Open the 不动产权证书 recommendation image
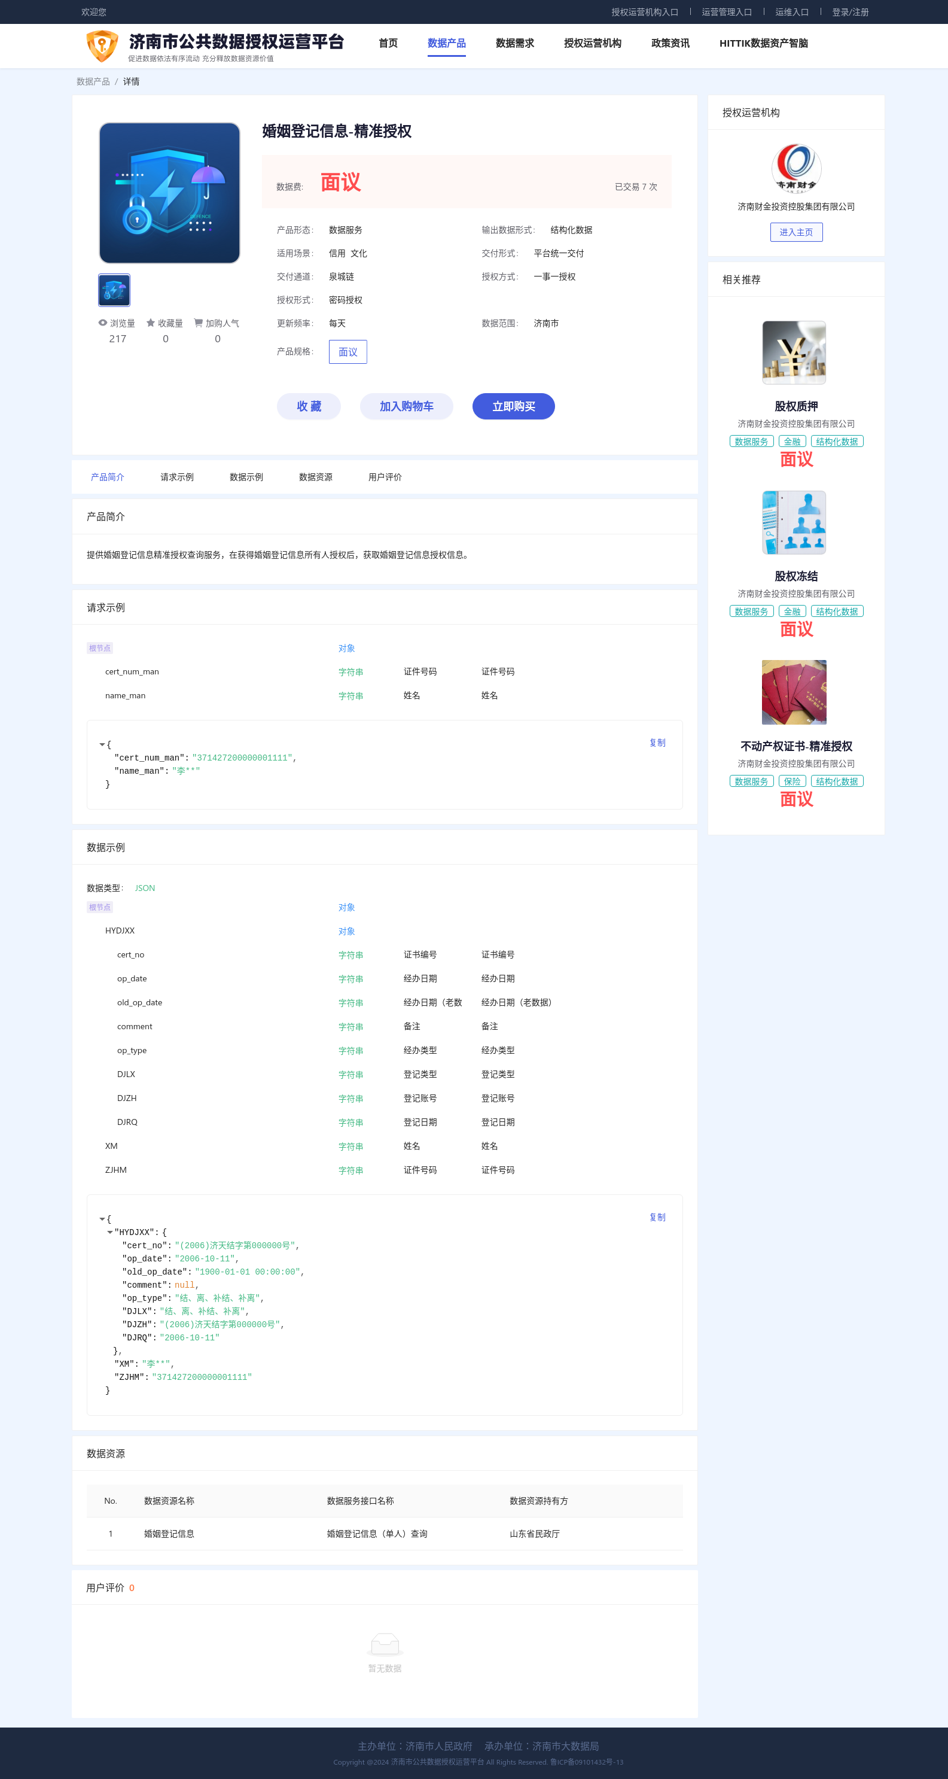Image resolution: width=948 pixels, height=1779 pixels. 794,692
